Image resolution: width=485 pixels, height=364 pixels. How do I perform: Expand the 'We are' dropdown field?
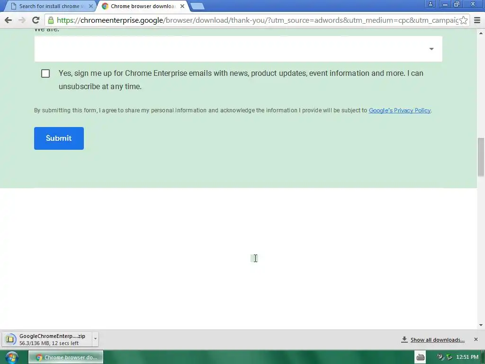tap(238, 49)
